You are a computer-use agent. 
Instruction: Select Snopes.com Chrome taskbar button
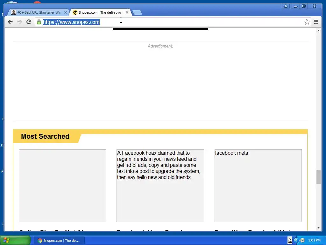tap(59, 241)
